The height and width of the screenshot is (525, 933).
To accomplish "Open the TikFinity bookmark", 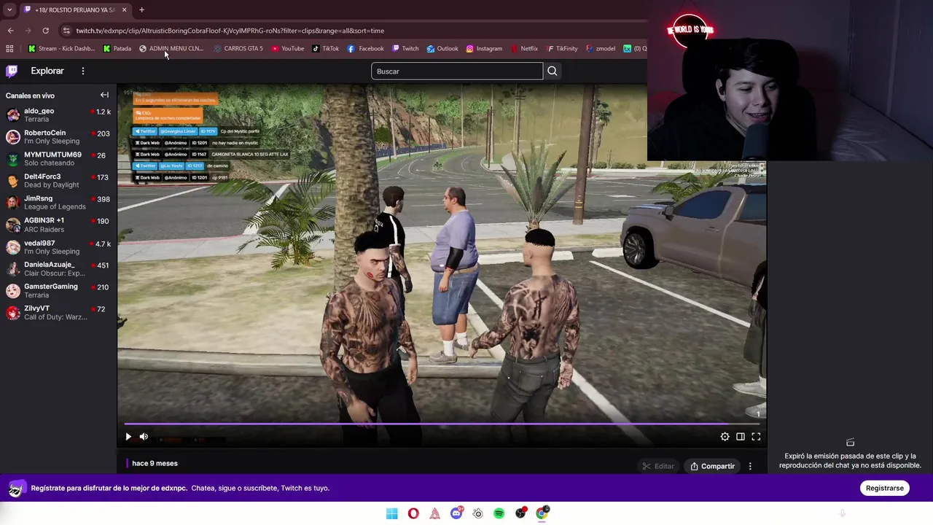I will click(562, 48).
